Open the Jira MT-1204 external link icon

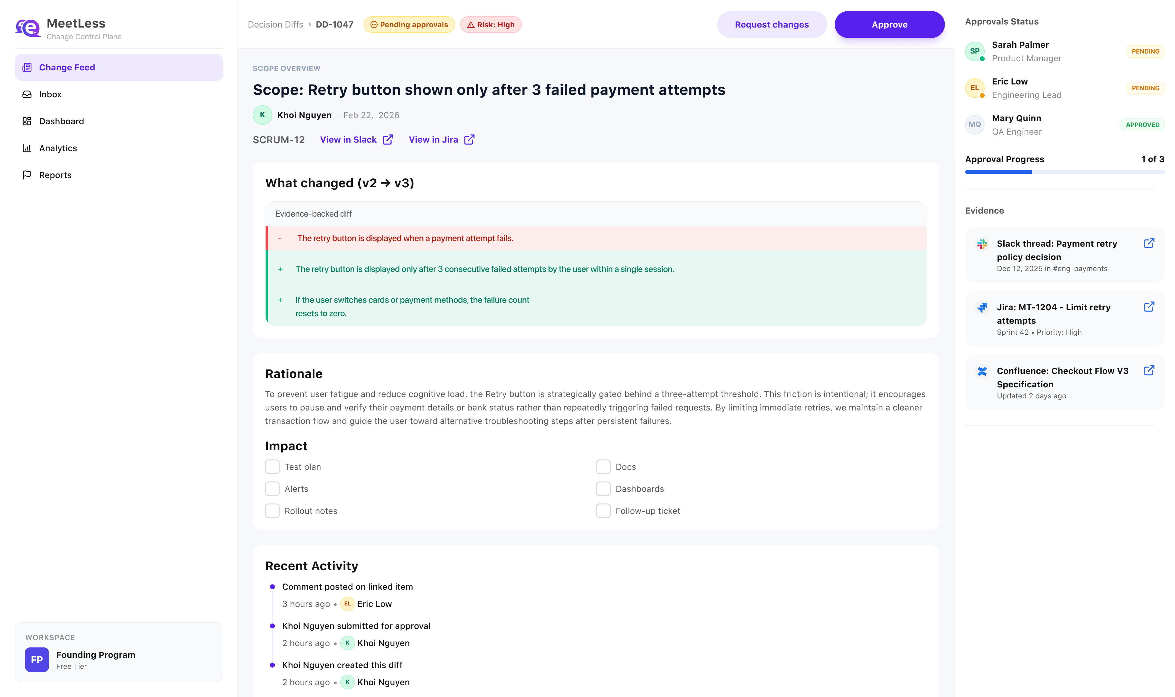pyautogui.click(x=1149, y=307)
